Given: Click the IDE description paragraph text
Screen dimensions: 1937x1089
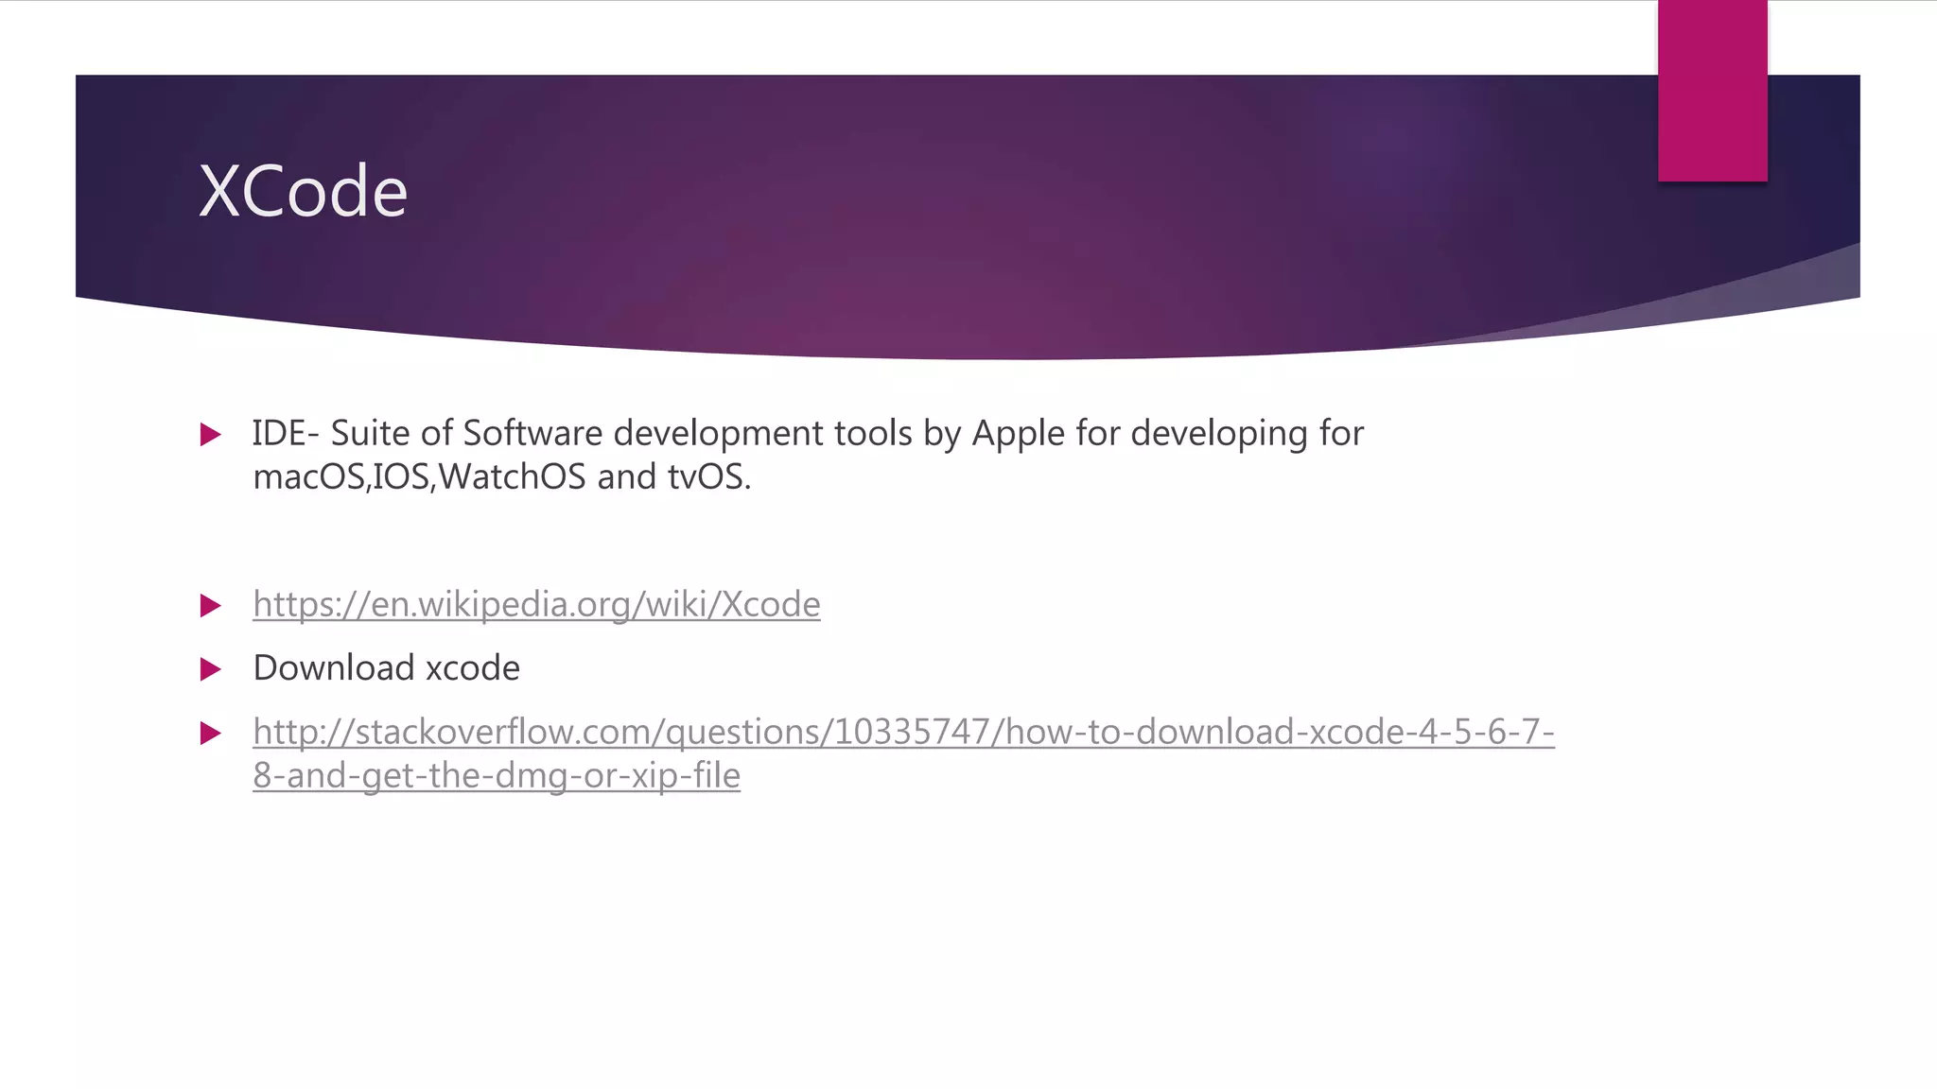Looking at the screenshot, I should (x=808, y=455).
